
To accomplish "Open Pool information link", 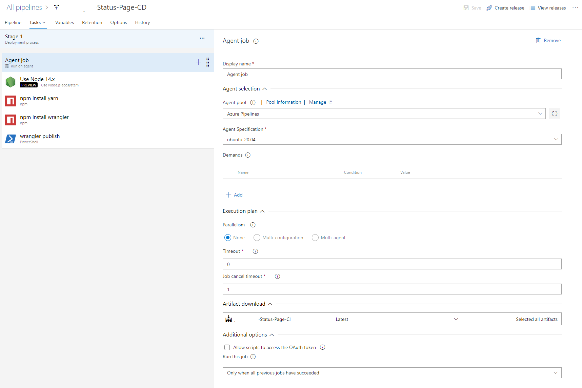I will [283, 102].
